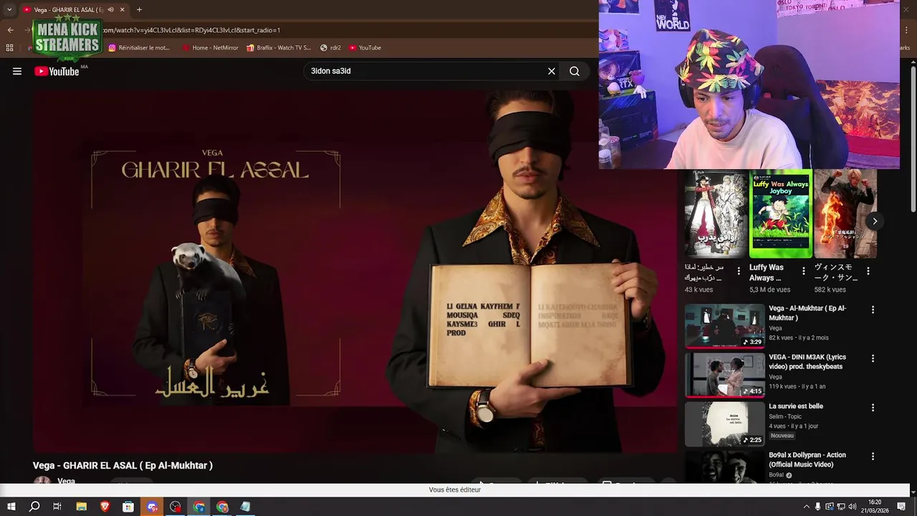Open Task View on the taskbar
917x516 pixels.
click(x=57, y=507)
